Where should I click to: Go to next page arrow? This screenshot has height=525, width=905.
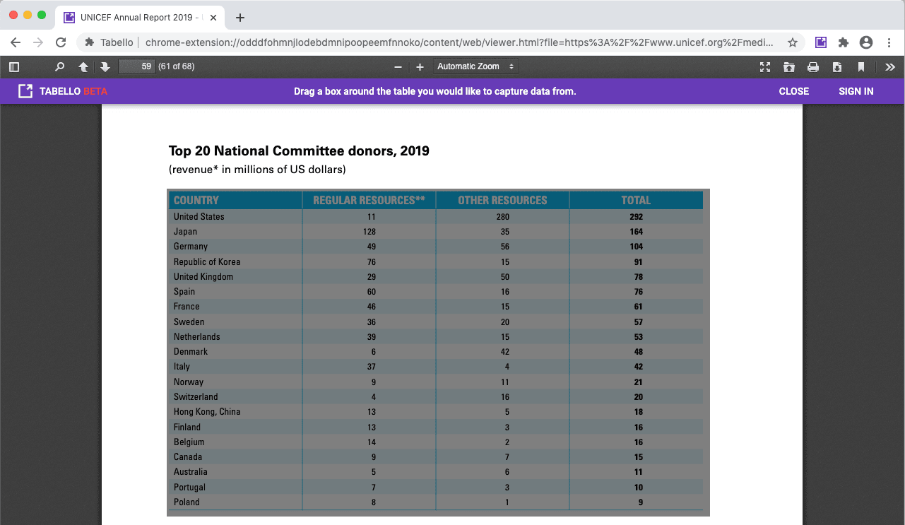[105, 66]
